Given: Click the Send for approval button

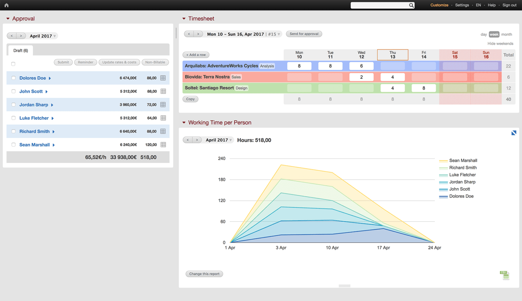Looking at the screenshot, I should tap(304, 34).
